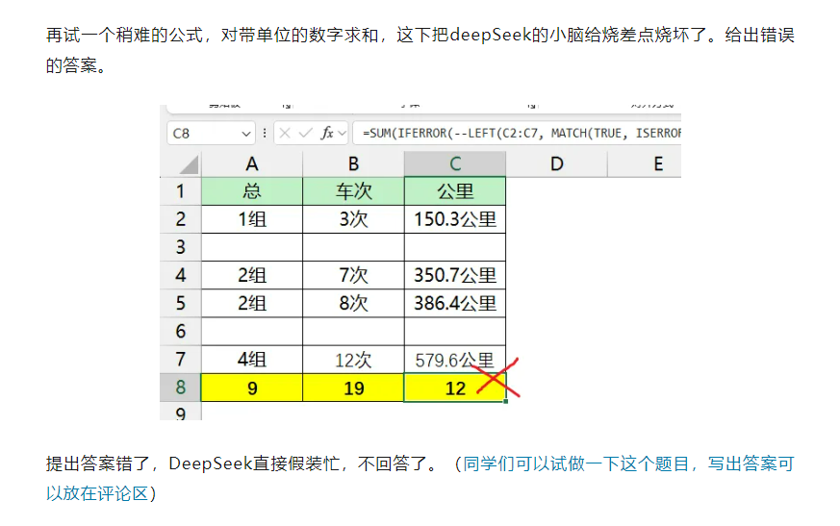Expand the fx function dropdown chevron
The width and height of the screenshot is (840, 526).
342,133
